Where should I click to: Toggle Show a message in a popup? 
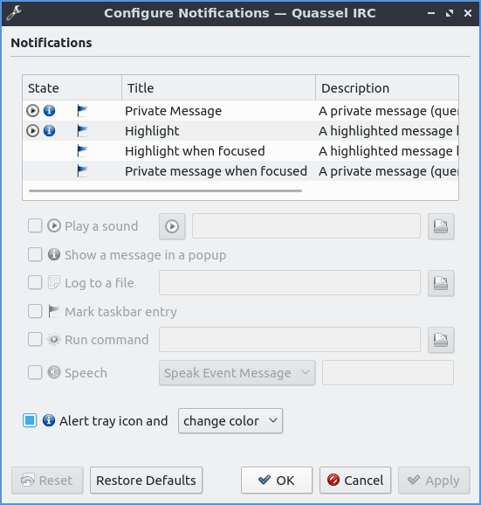(35, 254)
